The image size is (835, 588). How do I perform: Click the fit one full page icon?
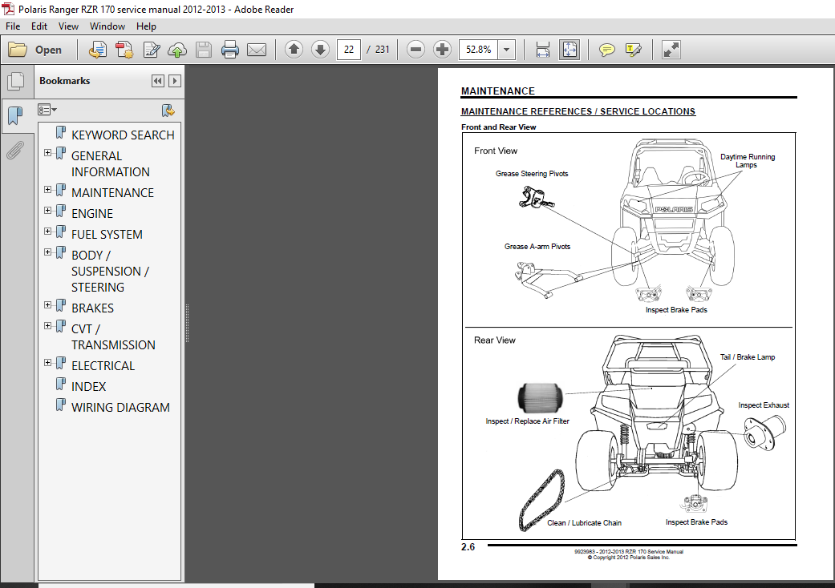pyautogui.click(x=570, y=50)
